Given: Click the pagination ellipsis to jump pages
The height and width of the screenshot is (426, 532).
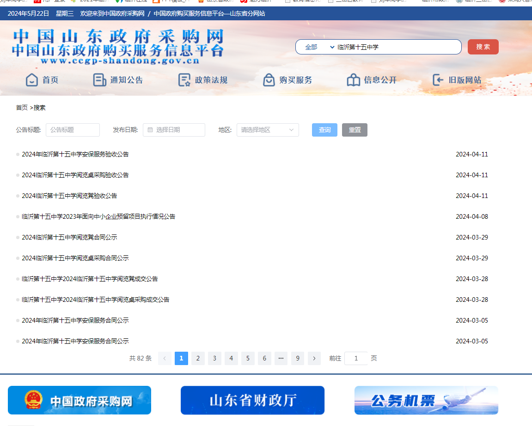Looking at the screenshot, I should (x=281, y=358).
